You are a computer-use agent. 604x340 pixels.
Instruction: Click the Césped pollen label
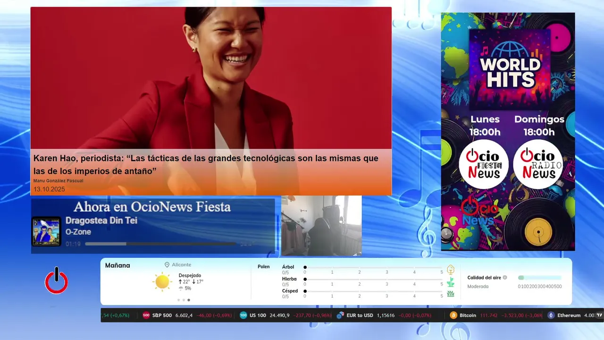[290, 291]
